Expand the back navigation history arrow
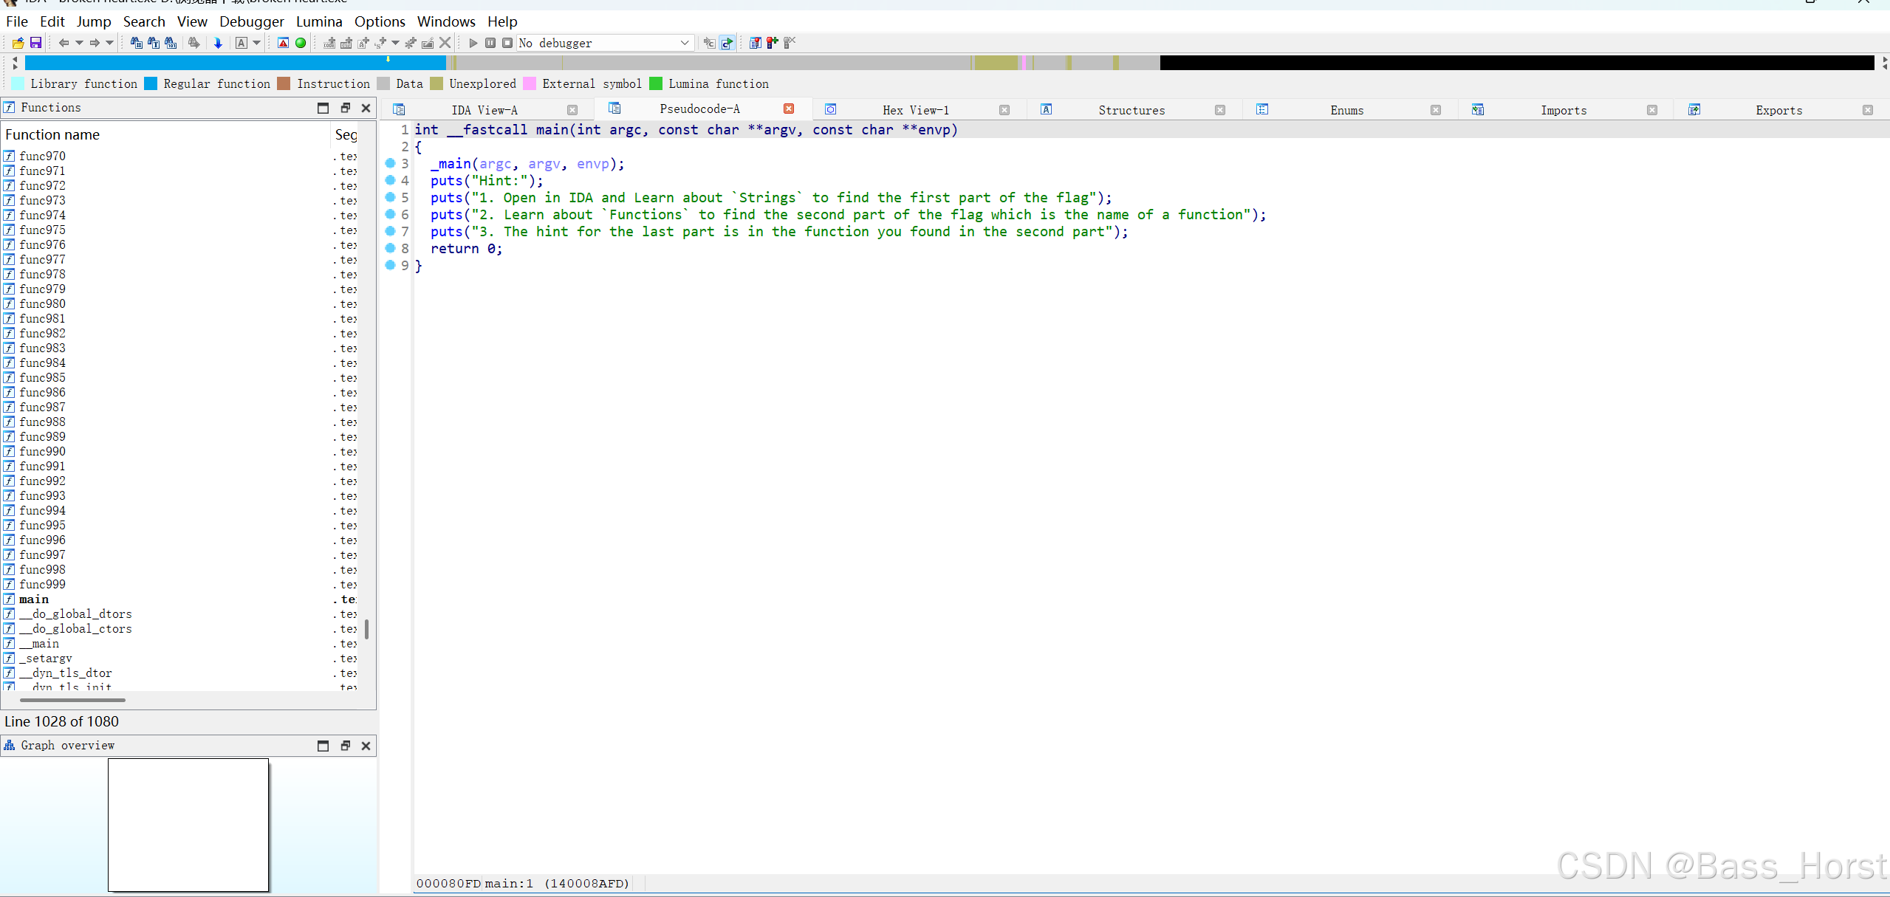Image resolution: width=1890 pixels, height=897 pixels. coord(79,43)
